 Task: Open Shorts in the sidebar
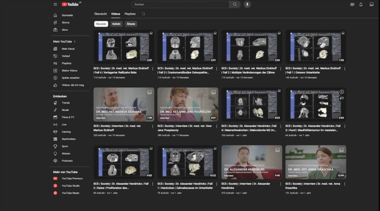coord(65,22)
